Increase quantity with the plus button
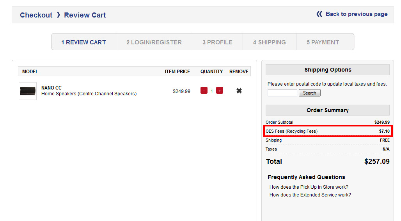 click(220, 91)
